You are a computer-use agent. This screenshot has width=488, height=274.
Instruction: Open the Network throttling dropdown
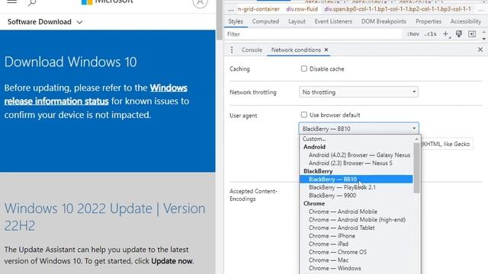[358, 92]
